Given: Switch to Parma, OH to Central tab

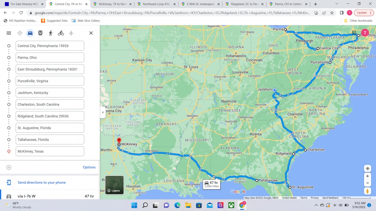Looking at the screenshot, I should click(x=289, y=4).
